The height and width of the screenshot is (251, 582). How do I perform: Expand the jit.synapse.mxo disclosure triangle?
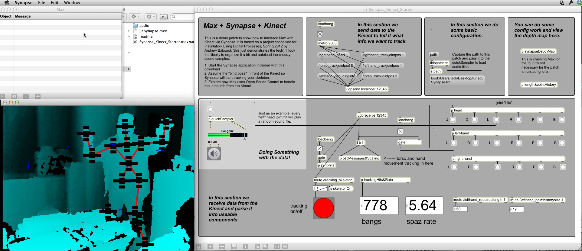pos(129,31)
